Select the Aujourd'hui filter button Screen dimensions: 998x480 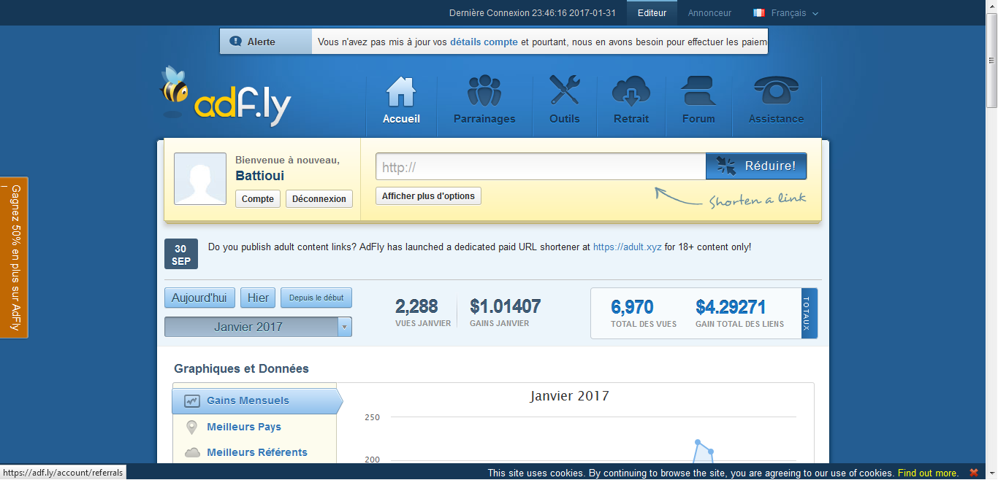pyautogui.click(x=199, y=298)
